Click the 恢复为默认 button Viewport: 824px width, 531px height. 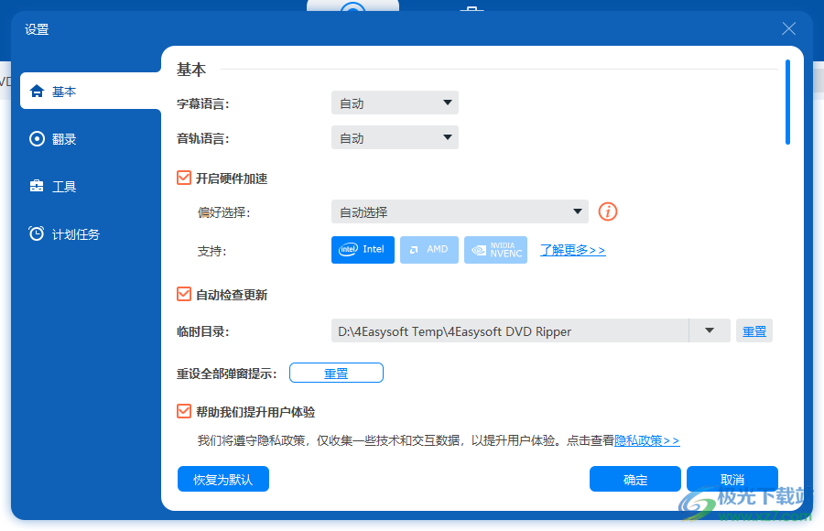click(223, 479)
